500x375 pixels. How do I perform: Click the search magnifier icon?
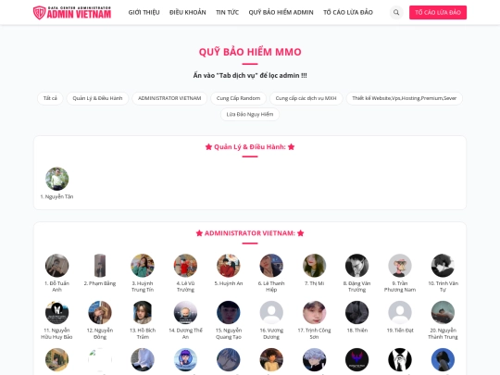pos(396,12)
